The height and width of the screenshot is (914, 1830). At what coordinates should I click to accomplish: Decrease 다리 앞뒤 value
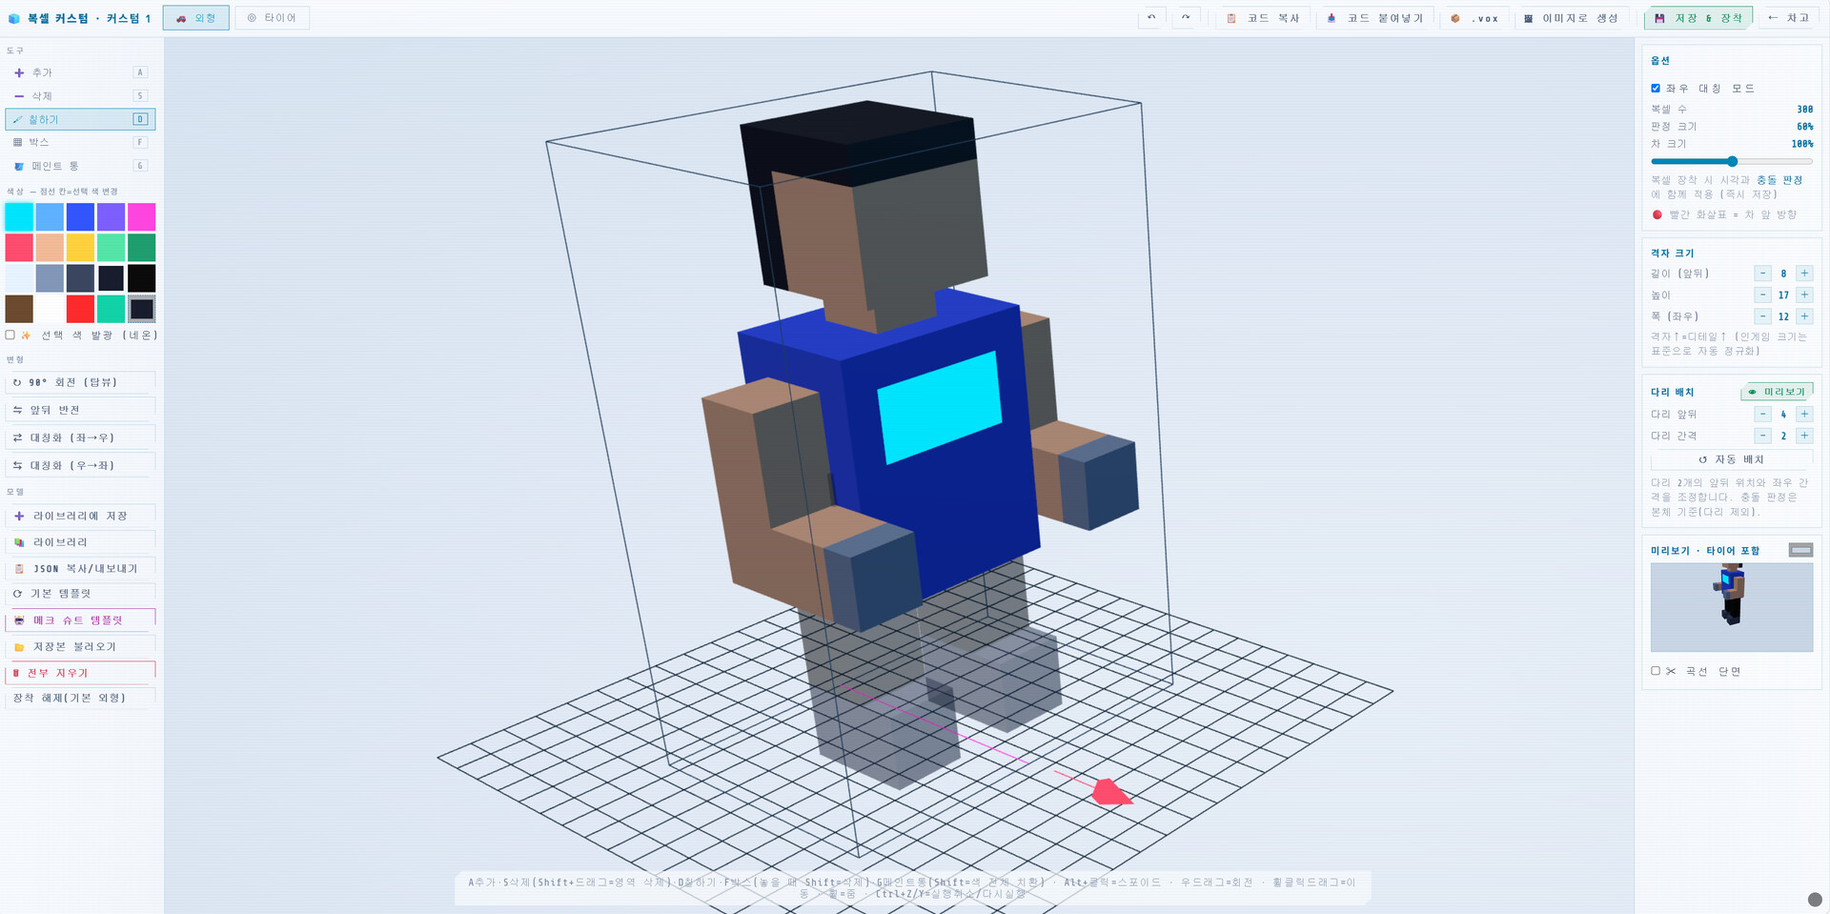1762,415
